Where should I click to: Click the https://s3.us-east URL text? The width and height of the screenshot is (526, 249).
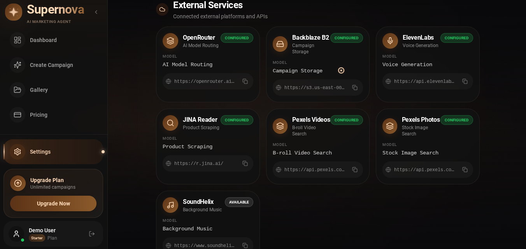(314, 88)
